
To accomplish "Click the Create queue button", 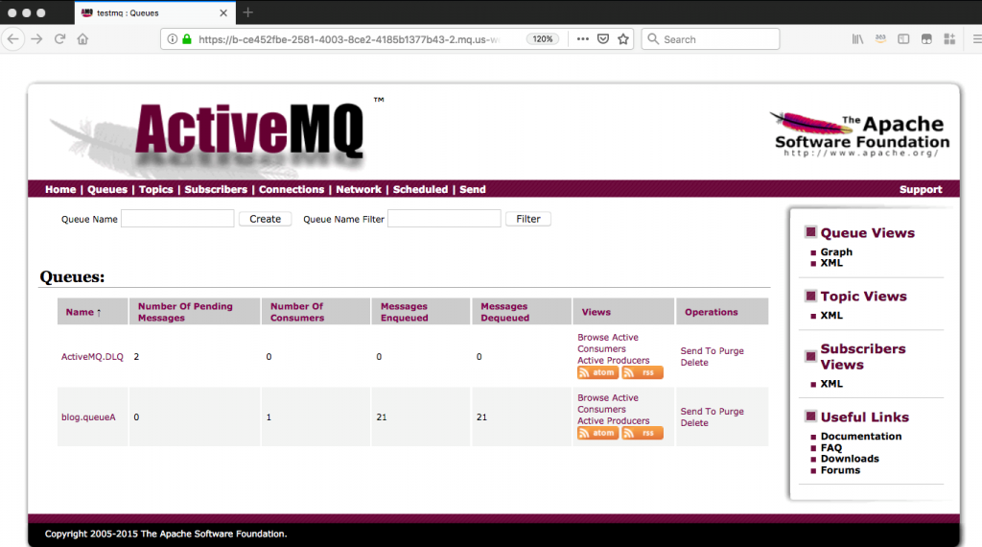I will tap(265, 219).
